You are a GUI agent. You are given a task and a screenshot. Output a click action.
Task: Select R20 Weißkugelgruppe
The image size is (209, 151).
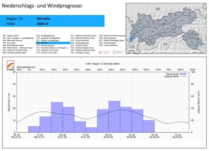pos(80,43)
